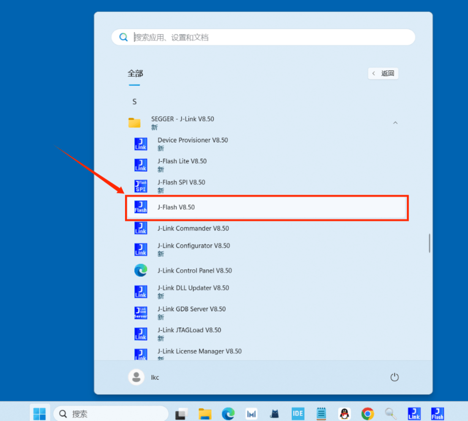Image resolution: width=468 pixels, height=421 pixels.
Task: Click the Start menu search magnifier icon
Action: [x=124, y=37]
